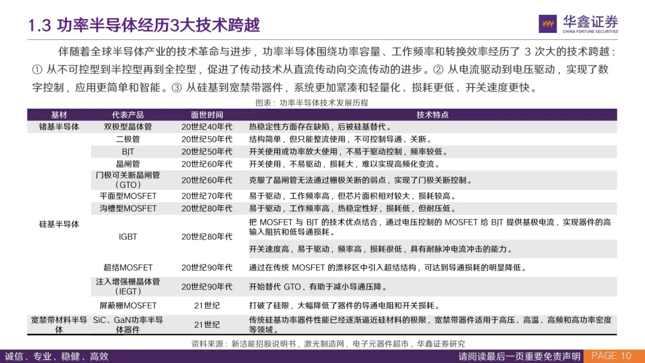Click the 华鑫证券 purple logo icon
The image size is (645, 363).
(548, 24)
